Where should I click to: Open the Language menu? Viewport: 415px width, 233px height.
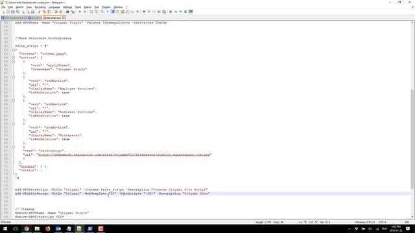click(54, 7)
